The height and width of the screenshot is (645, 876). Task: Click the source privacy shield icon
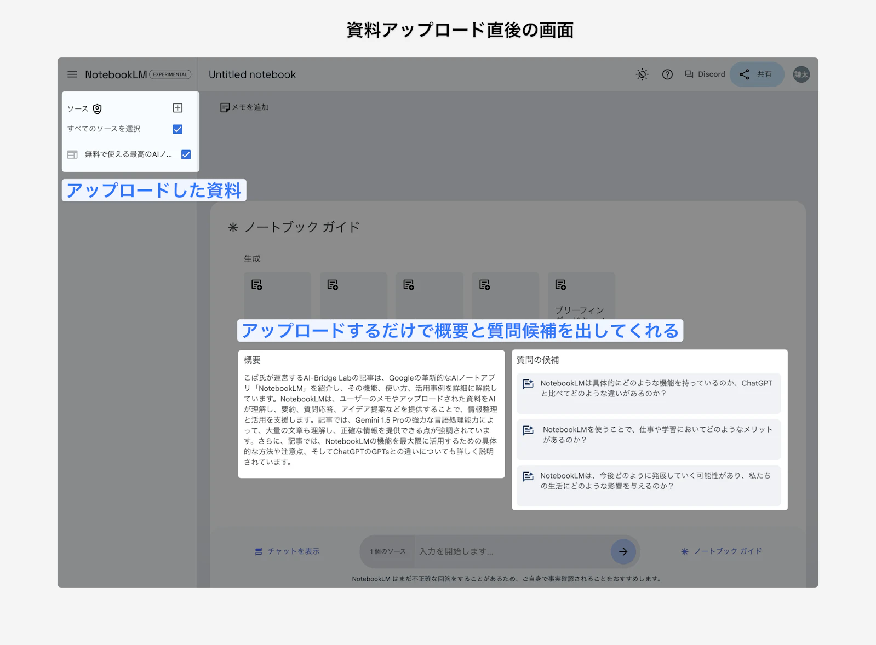coord(97,109)
